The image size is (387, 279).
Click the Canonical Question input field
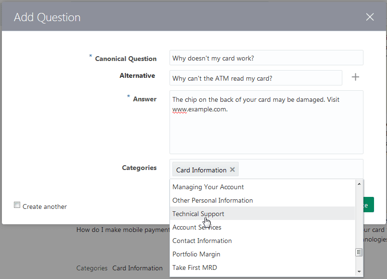(x=266, y=58)
